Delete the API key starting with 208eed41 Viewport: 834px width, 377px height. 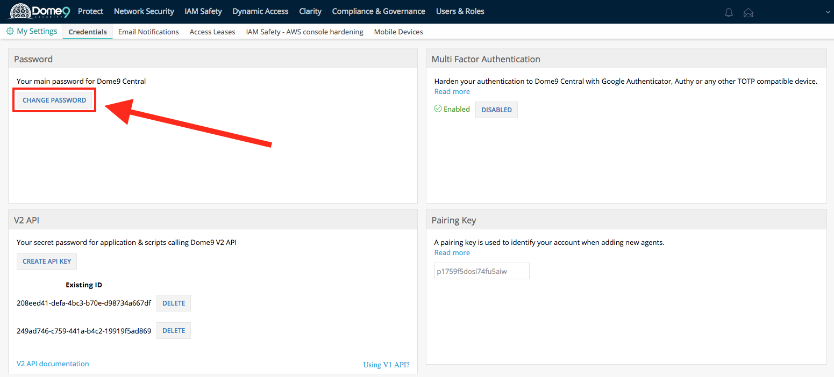click(174, 303)
